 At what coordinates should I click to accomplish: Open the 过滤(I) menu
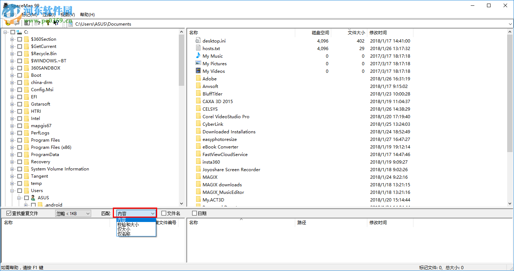49,15
